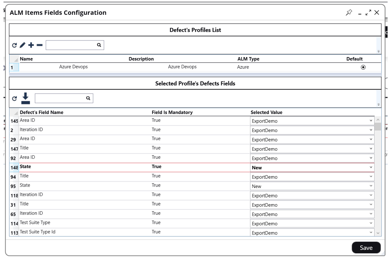389x257 pixels.
Task: Add a new profile with plus icon
Action: (31, 45)
